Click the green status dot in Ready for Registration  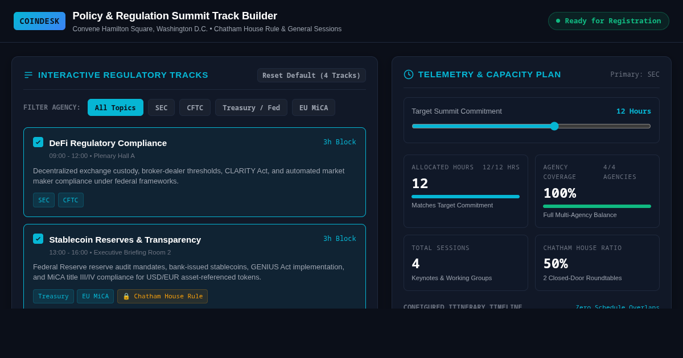(558, 21)
